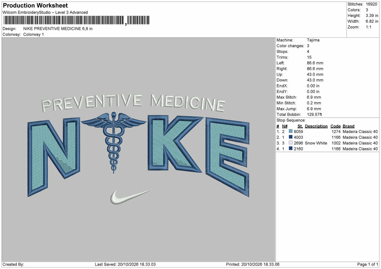
Task: Click the 'N#' column header
Action: coord(284,126)
